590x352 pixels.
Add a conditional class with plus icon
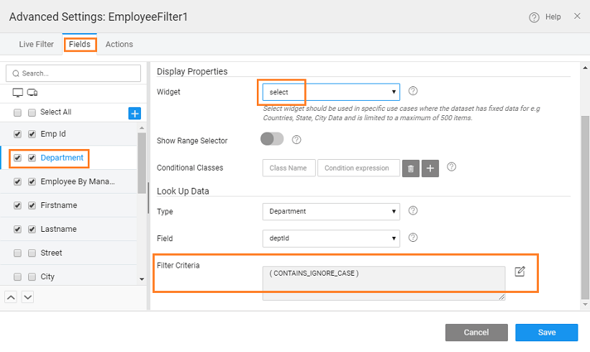(430, 168)
